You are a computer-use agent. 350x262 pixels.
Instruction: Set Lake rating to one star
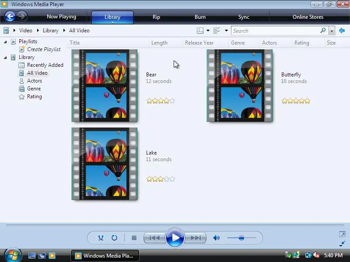(149, 179)
